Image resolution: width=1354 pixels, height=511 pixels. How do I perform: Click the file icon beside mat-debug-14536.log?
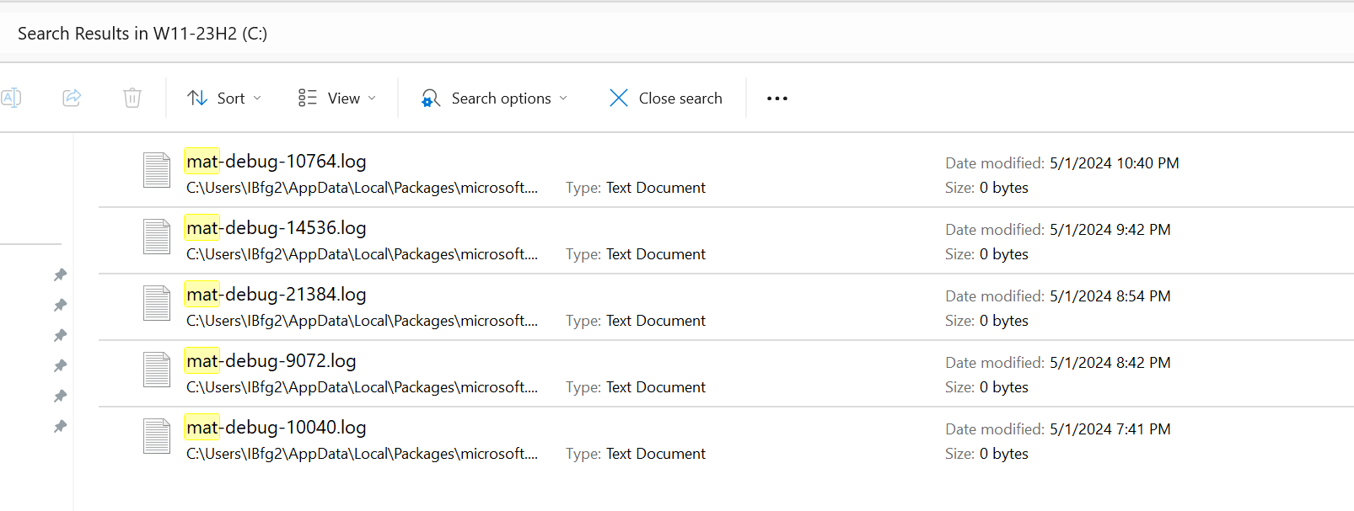pyautogui.click(x=157, y=237)
